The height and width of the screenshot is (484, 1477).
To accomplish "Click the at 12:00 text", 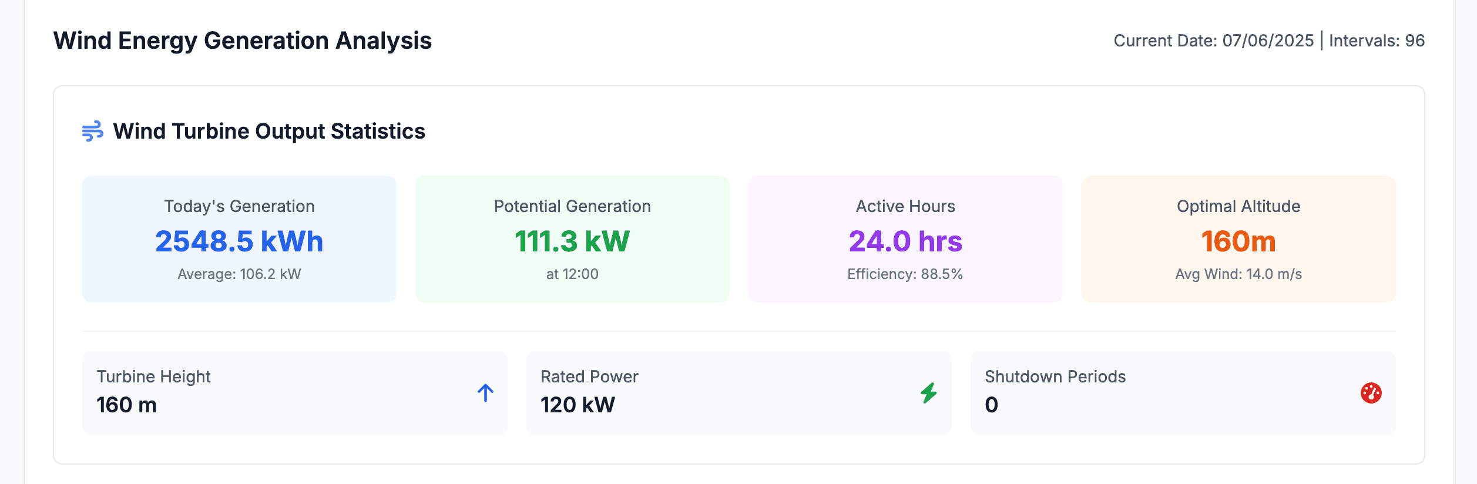I will (x=572, y=274).
